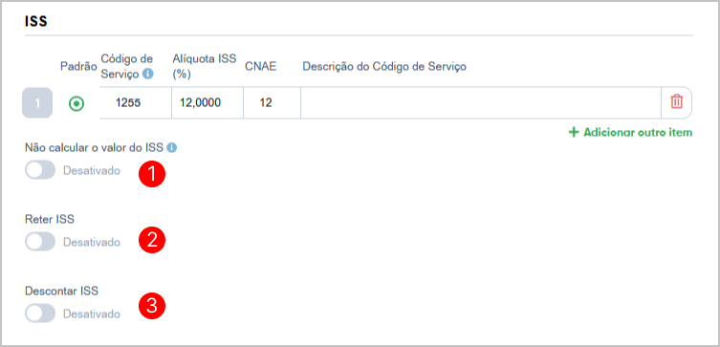720x347 pixels.
Task: Delete the ISS item with the trash icon
Action: pyautogui.click(x=676, y=101)
